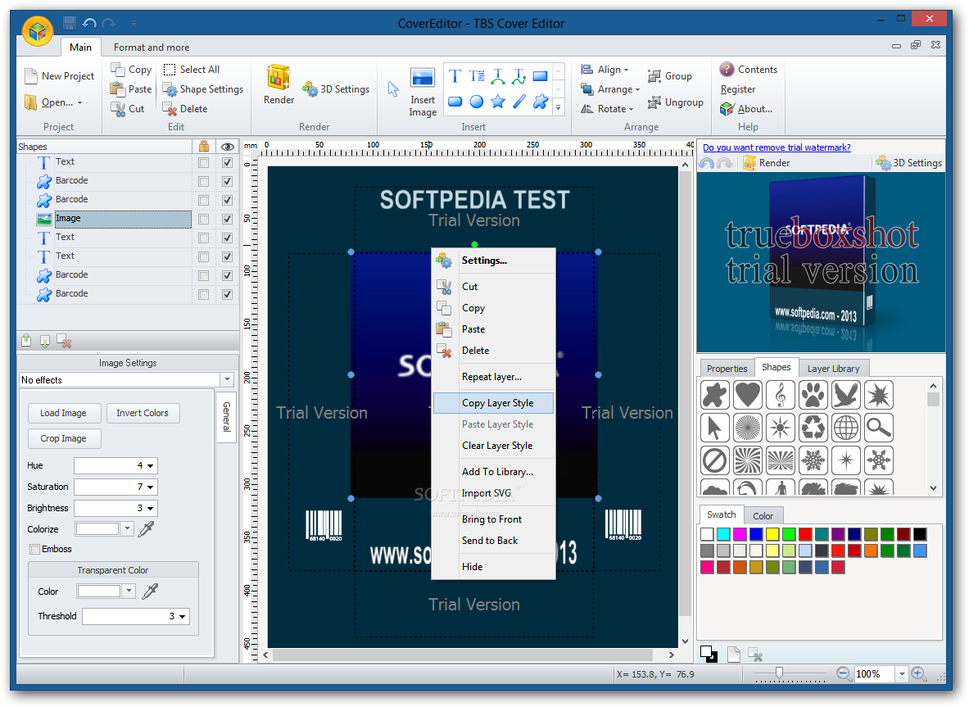Open the zoom percentage dropdown
This screenshot has width=969, height=707.
[902, 674]
